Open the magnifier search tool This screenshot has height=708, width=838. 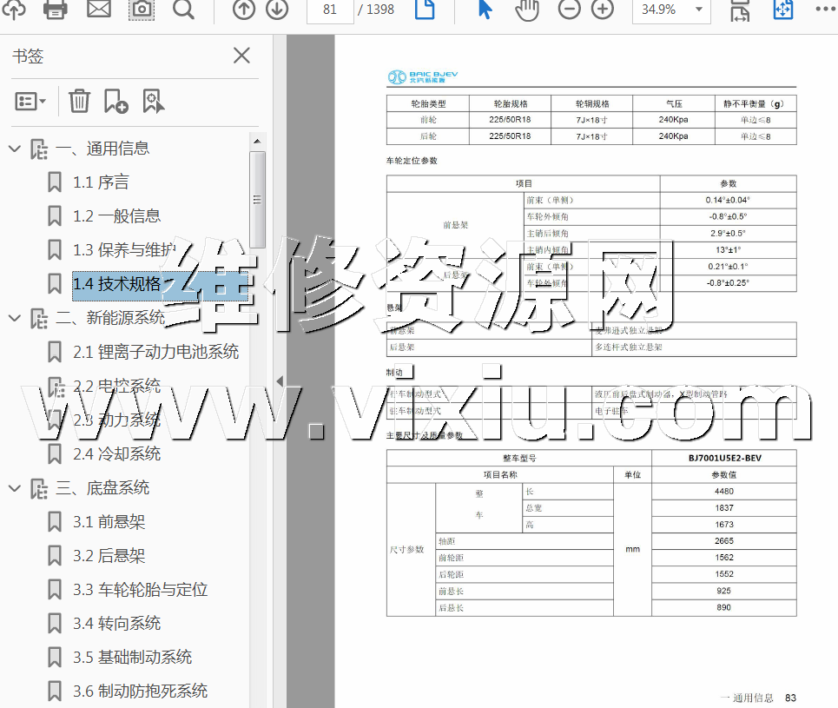point(183,10)
